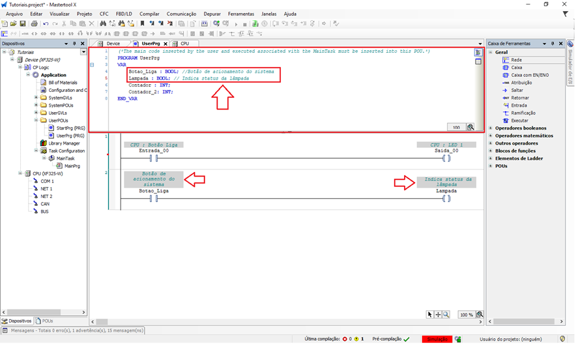Click the Botao_Liga contact in ladder rung
Viewport: 576px width, 344px height.
click(154, 199)
